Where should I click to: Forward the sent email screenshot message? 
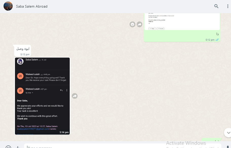point(139,24)
